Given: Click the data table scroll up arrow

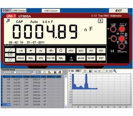Looking at the screenshot, I should [x=66, y=77].
